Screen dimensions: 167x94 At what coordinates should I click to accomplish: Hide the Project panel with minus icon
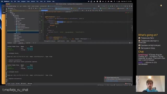(38, 8)
